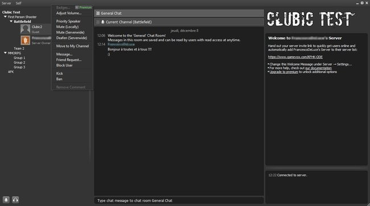Select the General Chat tab header
The width and height of the screenshot is (370, 206).
179,13
